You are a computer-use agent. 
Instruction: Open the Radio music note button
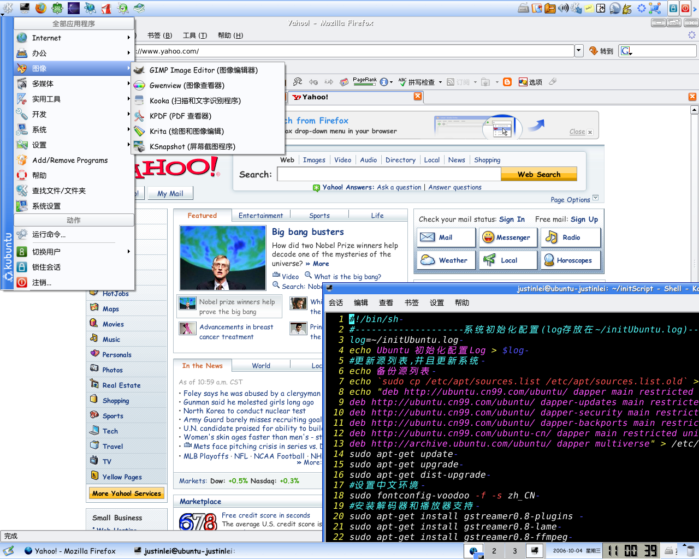(571, 237)
